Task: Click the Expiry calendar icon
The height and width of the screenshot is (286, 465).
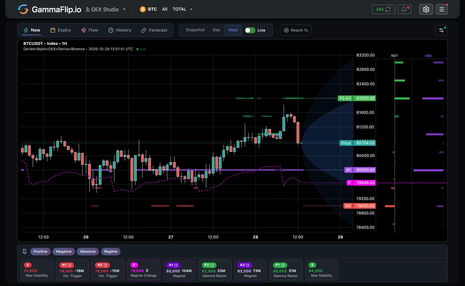Action: 53,30
